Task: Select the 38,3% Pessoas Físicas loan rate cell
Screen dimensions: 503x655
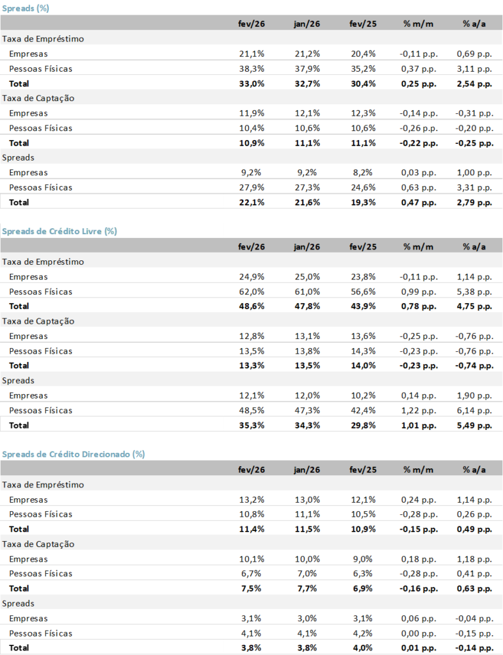Action: pos(251,68)
